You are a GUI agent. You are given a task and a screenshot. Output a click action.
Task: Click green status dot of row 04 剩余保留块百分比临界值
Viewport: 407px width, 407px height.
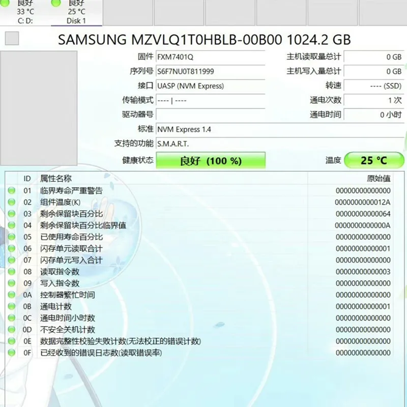11,225
